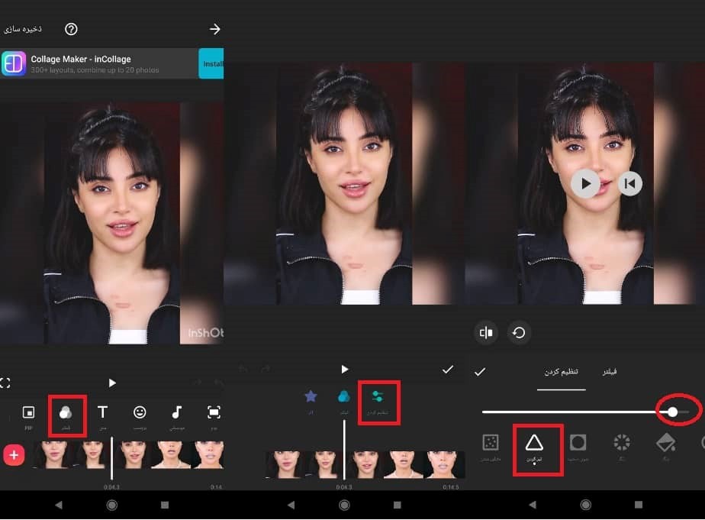Click the playhead marker in the main editor timeline
This screenshot has width=705, height=520.
tap(112, 458)
